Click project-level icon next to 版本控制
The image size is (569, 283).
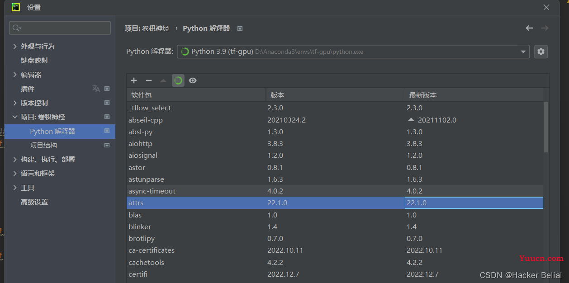(x=107, y=103)
